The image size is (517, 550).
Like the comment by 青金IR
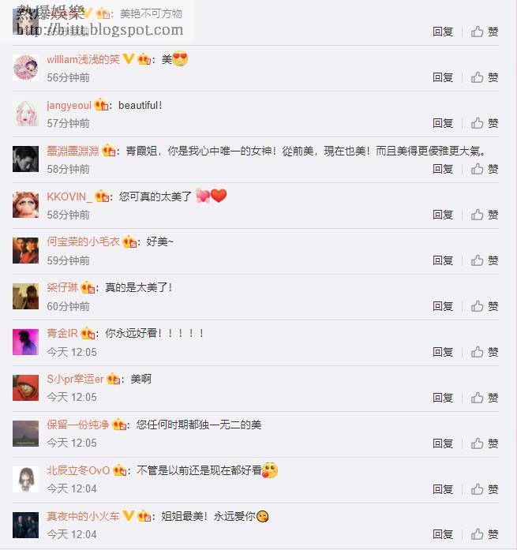[485, 352]
